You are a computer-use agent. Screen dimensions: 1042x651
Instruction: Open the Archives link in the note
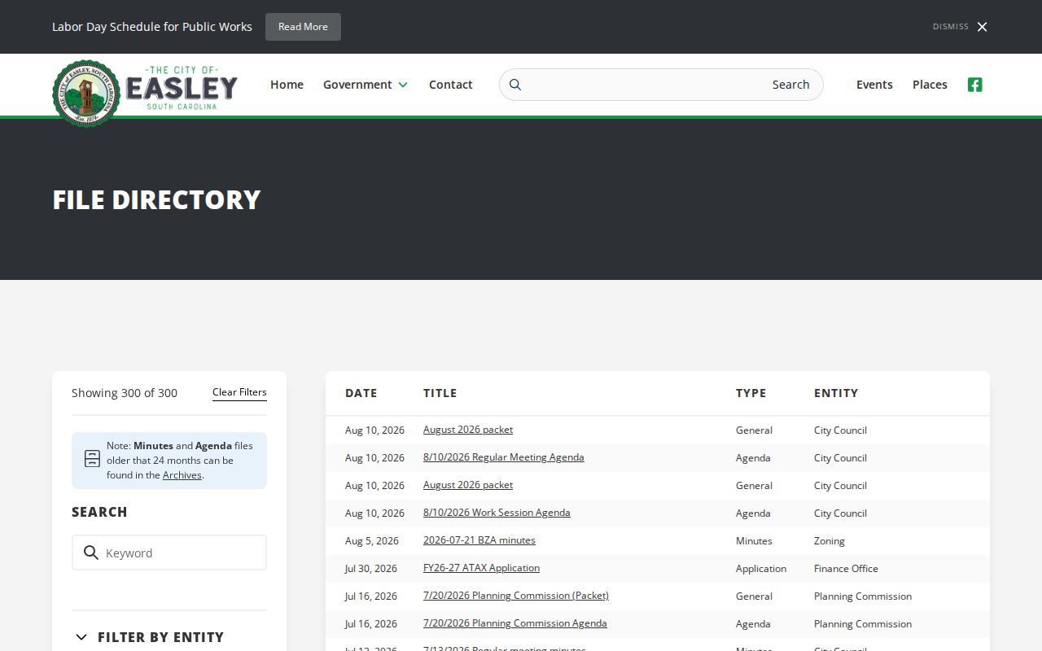point(182,475)
